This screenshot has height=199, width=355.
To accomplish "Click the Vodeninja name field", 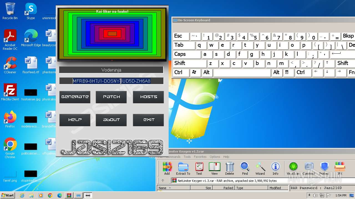I will [111, 70].
